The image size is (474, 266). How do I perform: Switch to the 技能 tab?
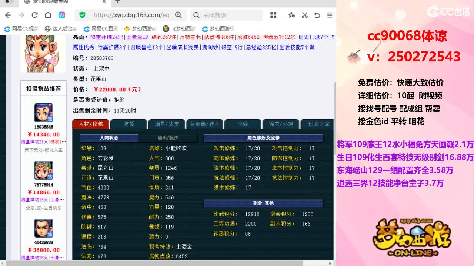coord(129,124)
